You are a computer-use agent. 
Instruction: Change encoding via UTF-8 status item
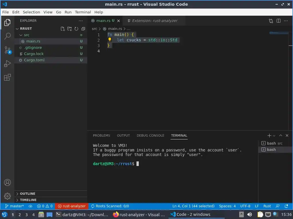245,206
